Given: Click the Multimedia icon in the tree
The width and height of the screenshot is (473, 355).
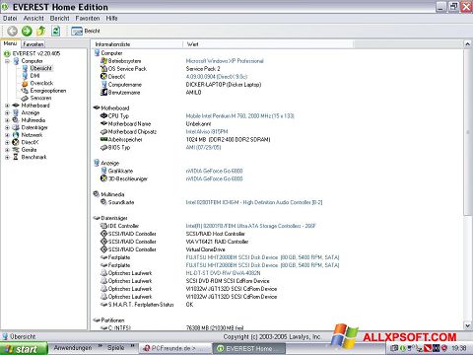Looking at the screenshot, I should [16, 120].
